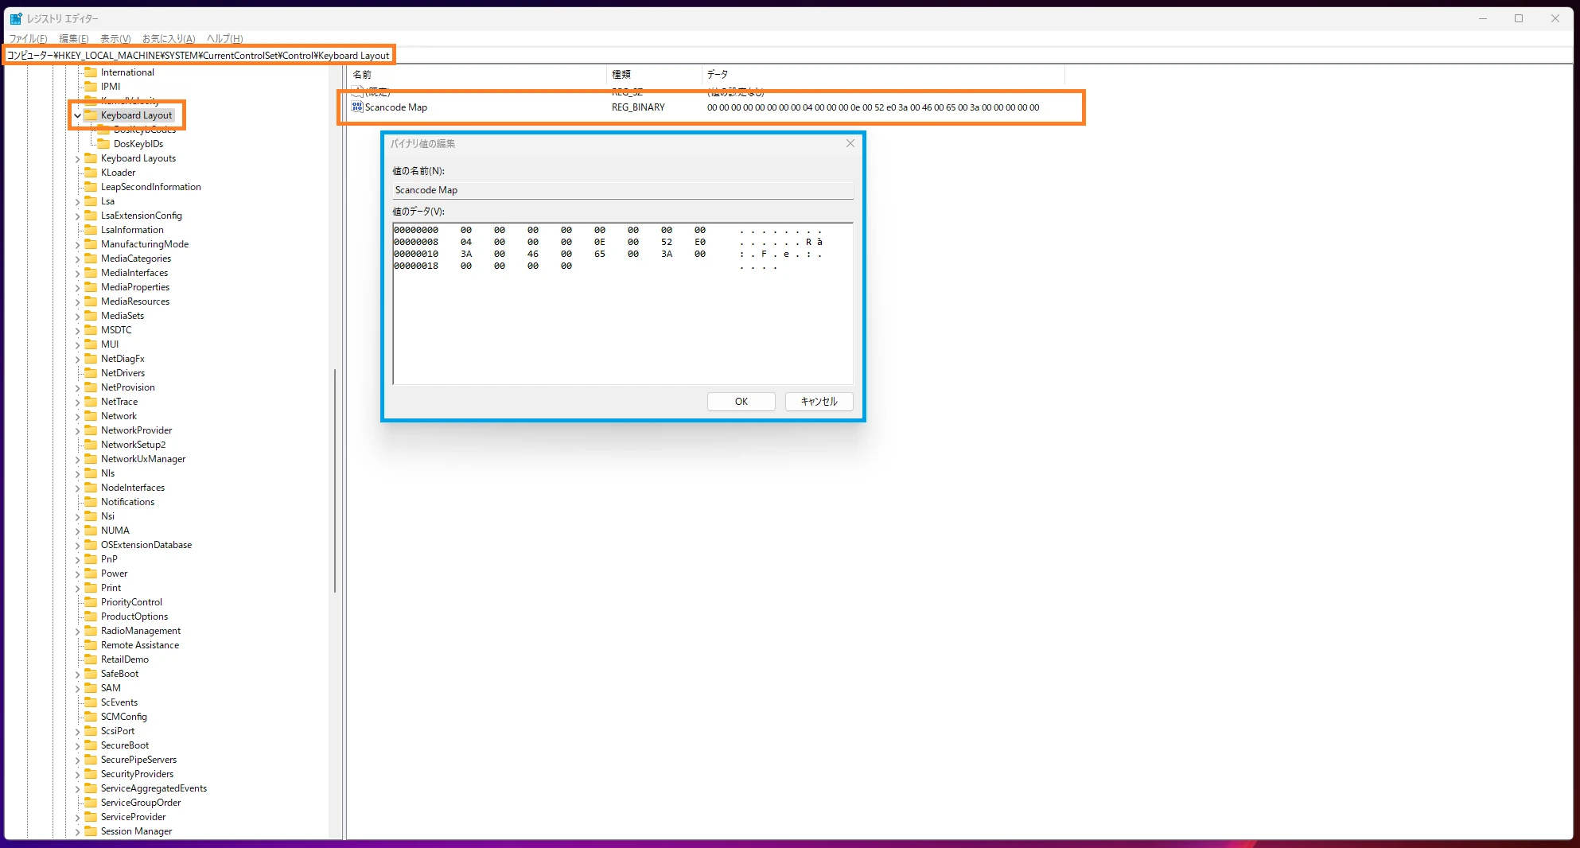Image resolution: width=1580 pixels, height=848 pixels.
Task: Click the 名前 column header
Action: click(477, 74)
